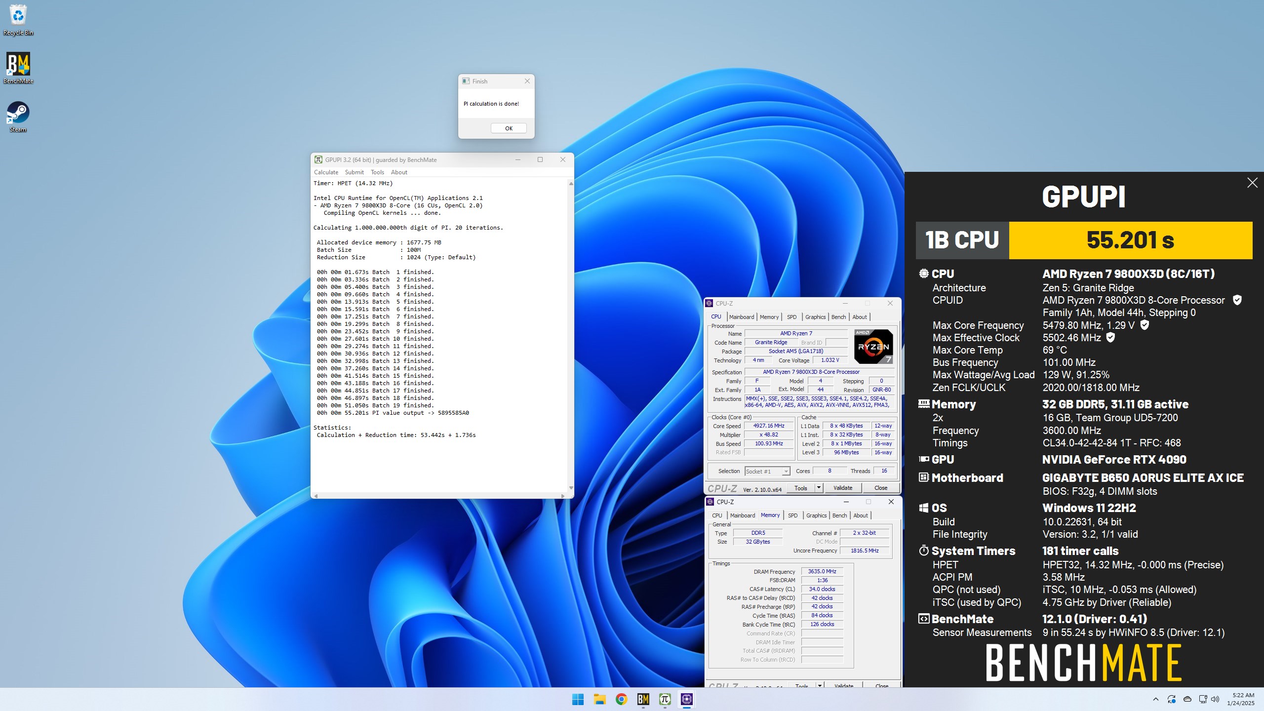Viewport: 1264px width, 711px height.
Task: Switch to CPU-Z on the taskbar
Action: (686, 699)
